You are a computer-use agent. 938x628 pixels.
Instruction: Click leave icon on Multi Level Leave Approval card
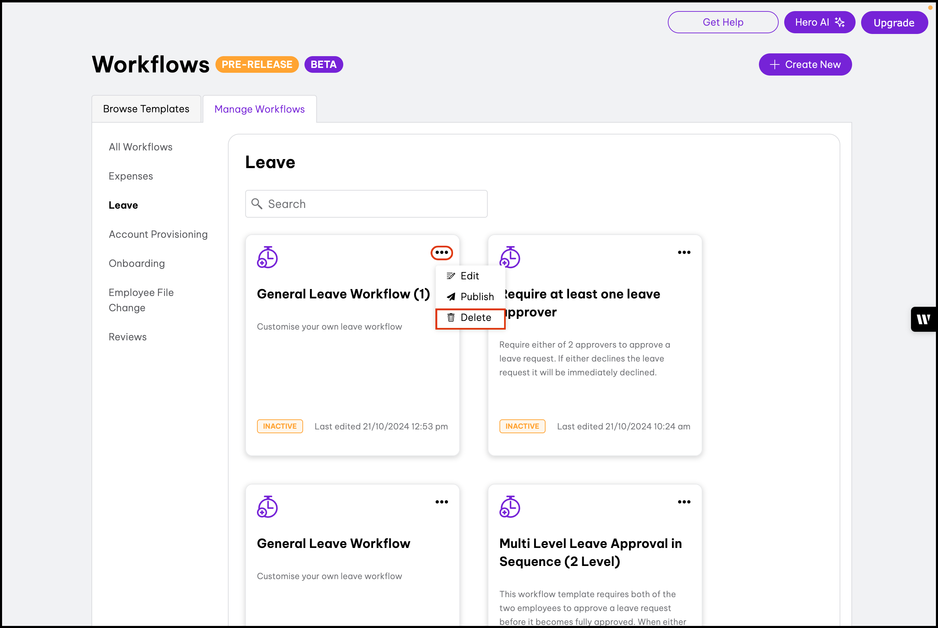(510, 507)
